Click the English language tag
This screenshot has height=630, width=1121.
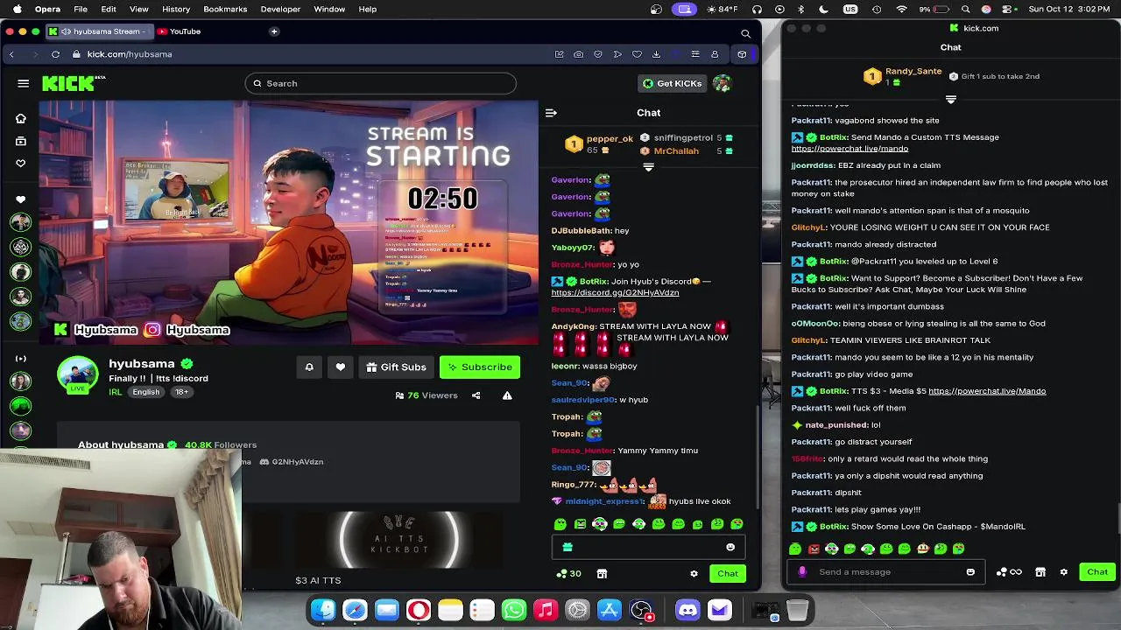click(x=146, y=392)
